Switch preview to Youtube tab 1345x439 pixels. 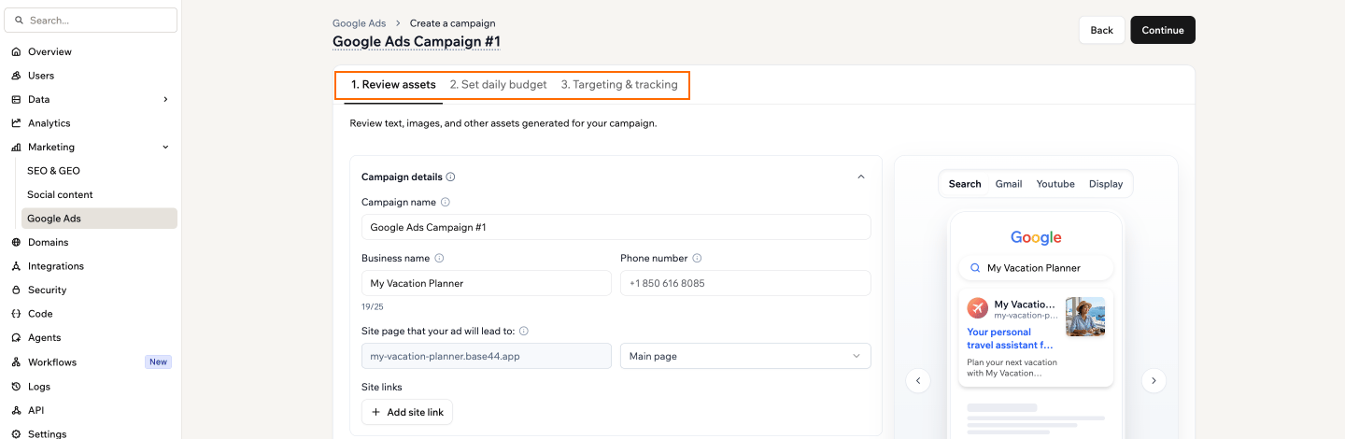coord(1055,184)
